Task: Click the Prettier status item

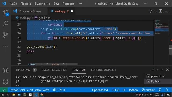Action: [x=148, y=90]
